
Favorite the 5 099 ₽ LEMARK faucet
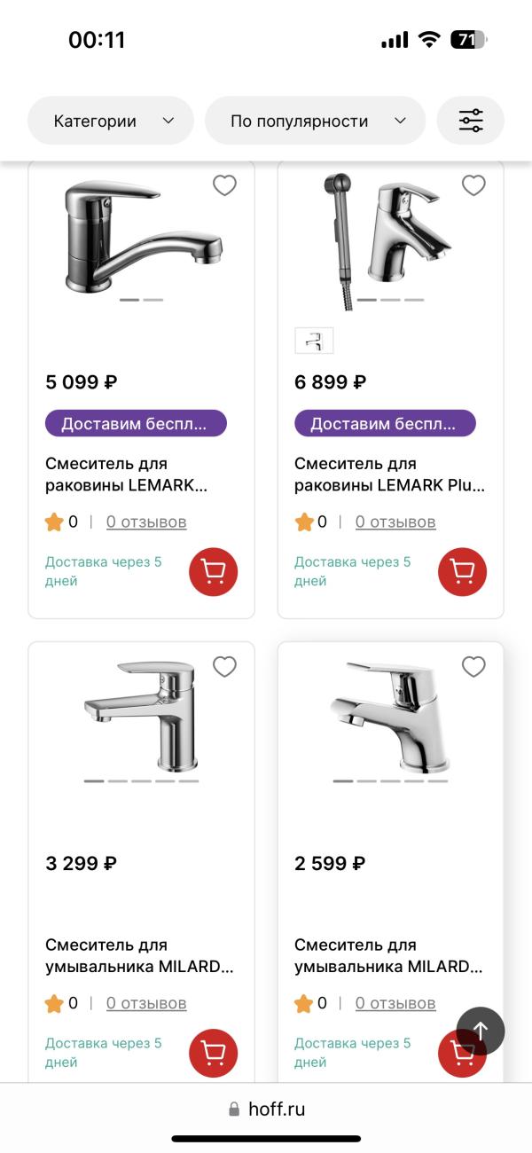224,185
